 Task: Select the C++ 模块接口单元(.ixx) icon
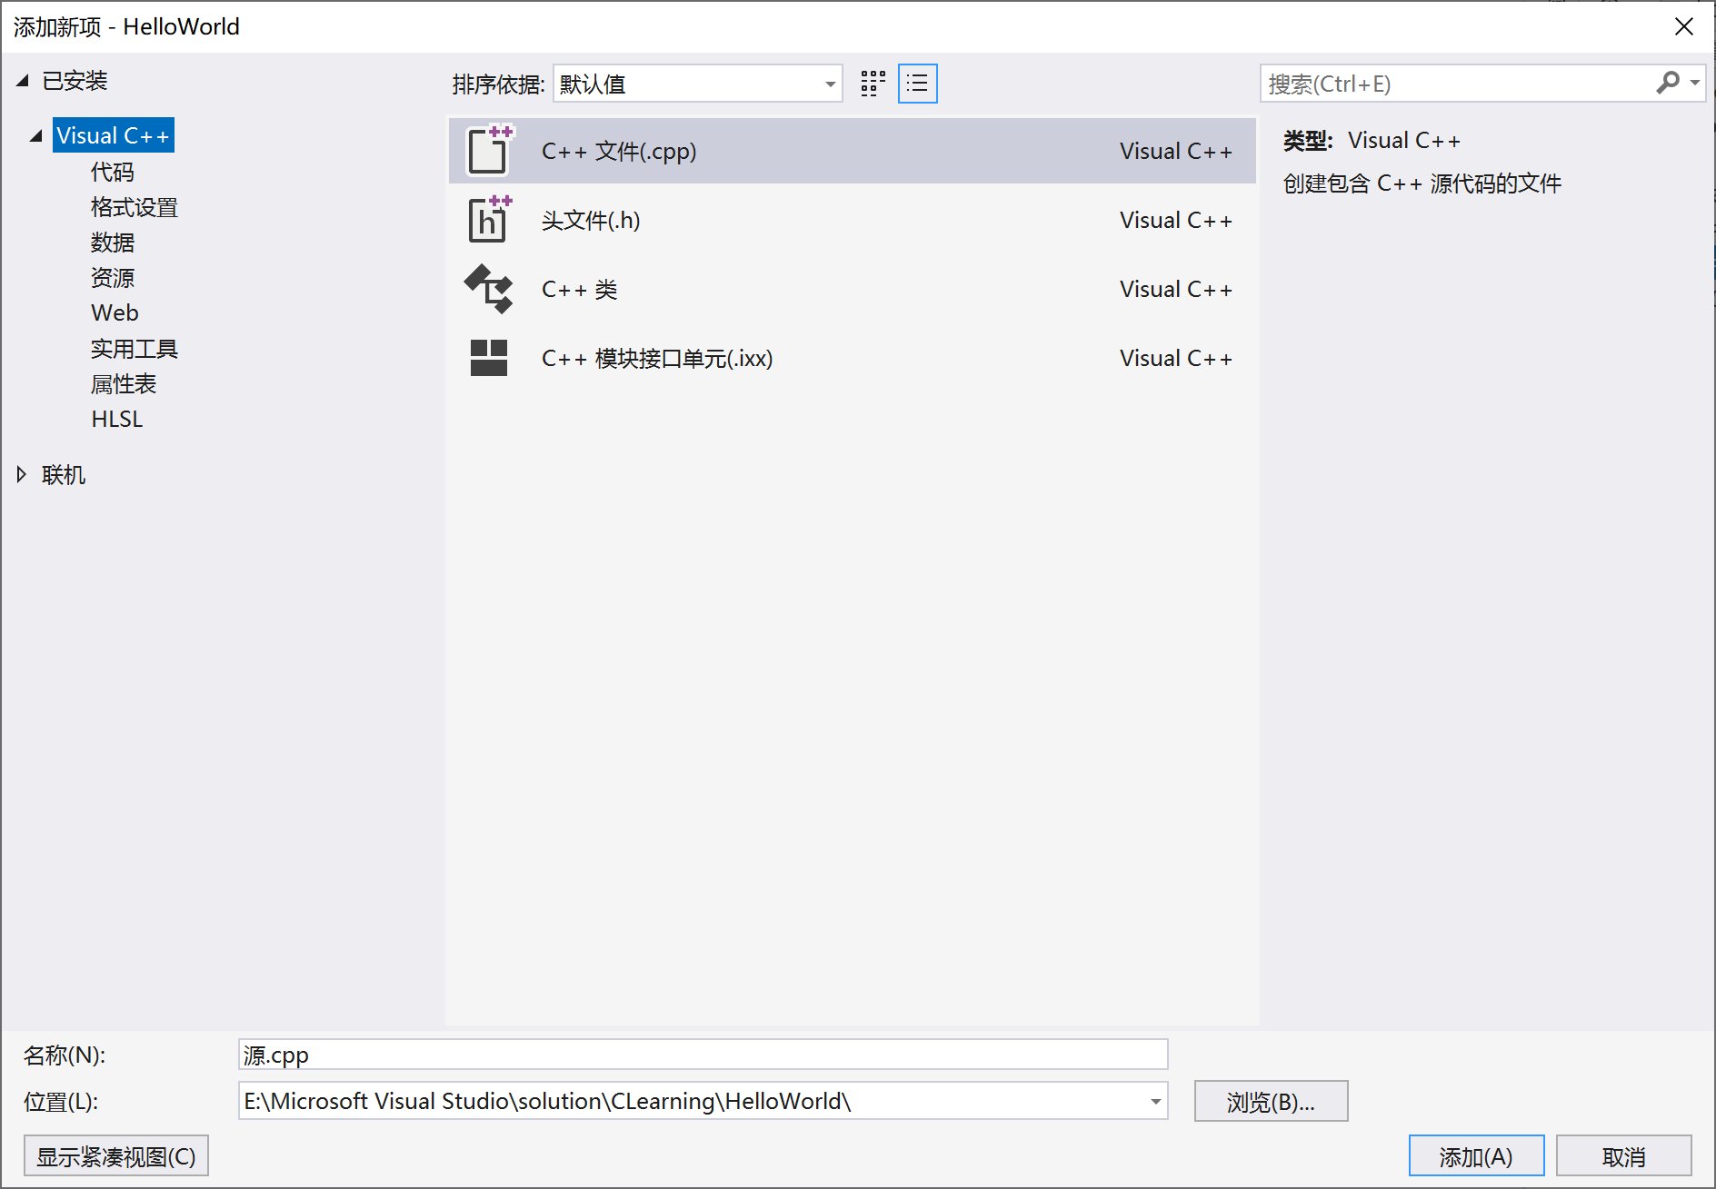[489, 358]
